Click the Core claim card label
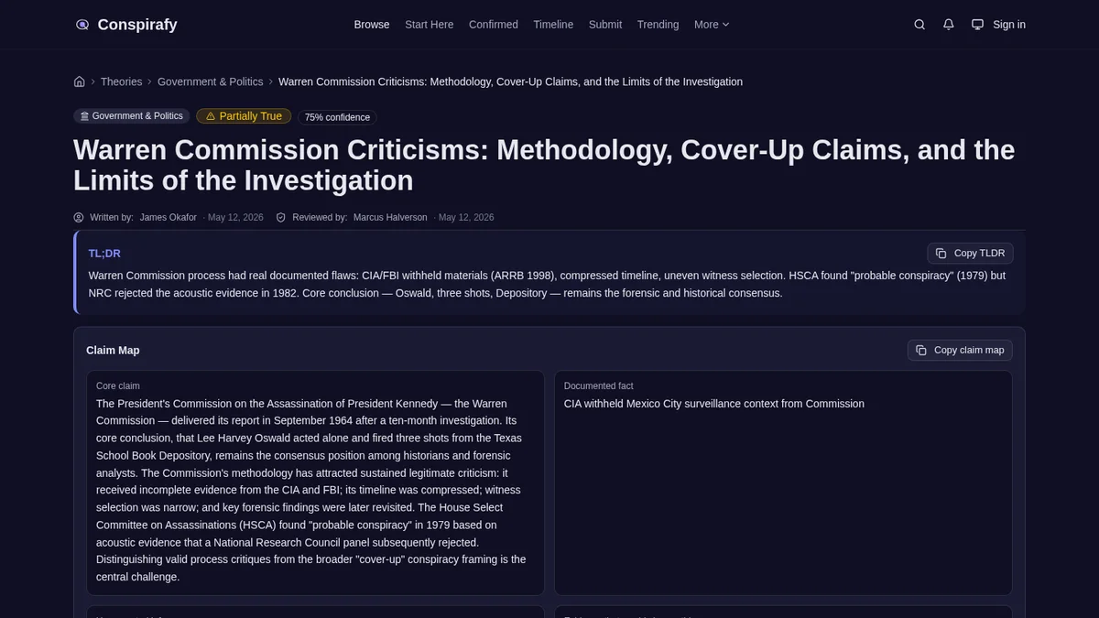Image resolution: width=1099 pixels, height=618 pixels. click(118, 386)
